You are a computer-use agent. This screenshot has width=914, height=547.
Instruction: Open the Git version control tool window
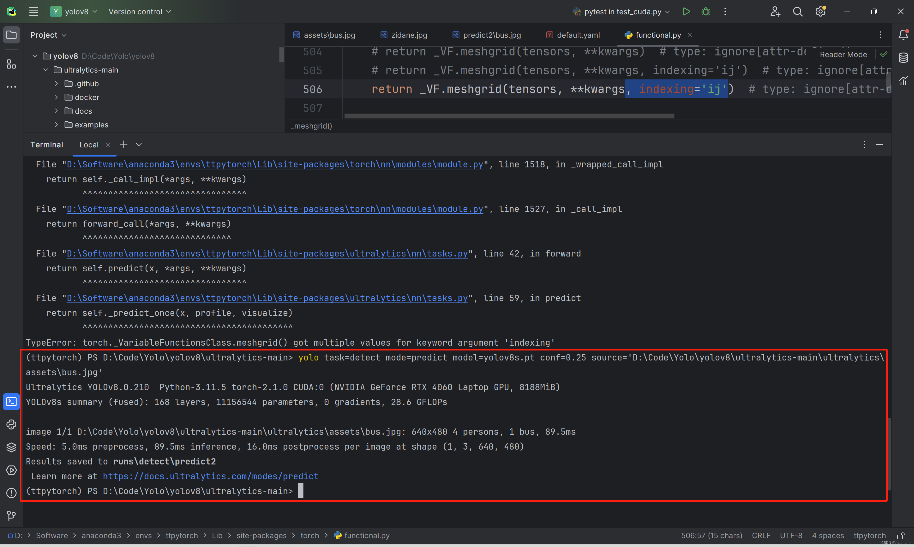click(11, 515)
